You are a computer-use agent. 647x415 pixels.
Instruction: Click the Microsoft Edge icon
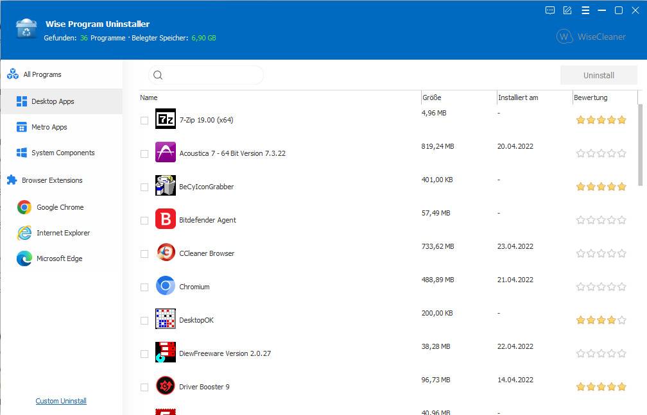click(24, 258)
